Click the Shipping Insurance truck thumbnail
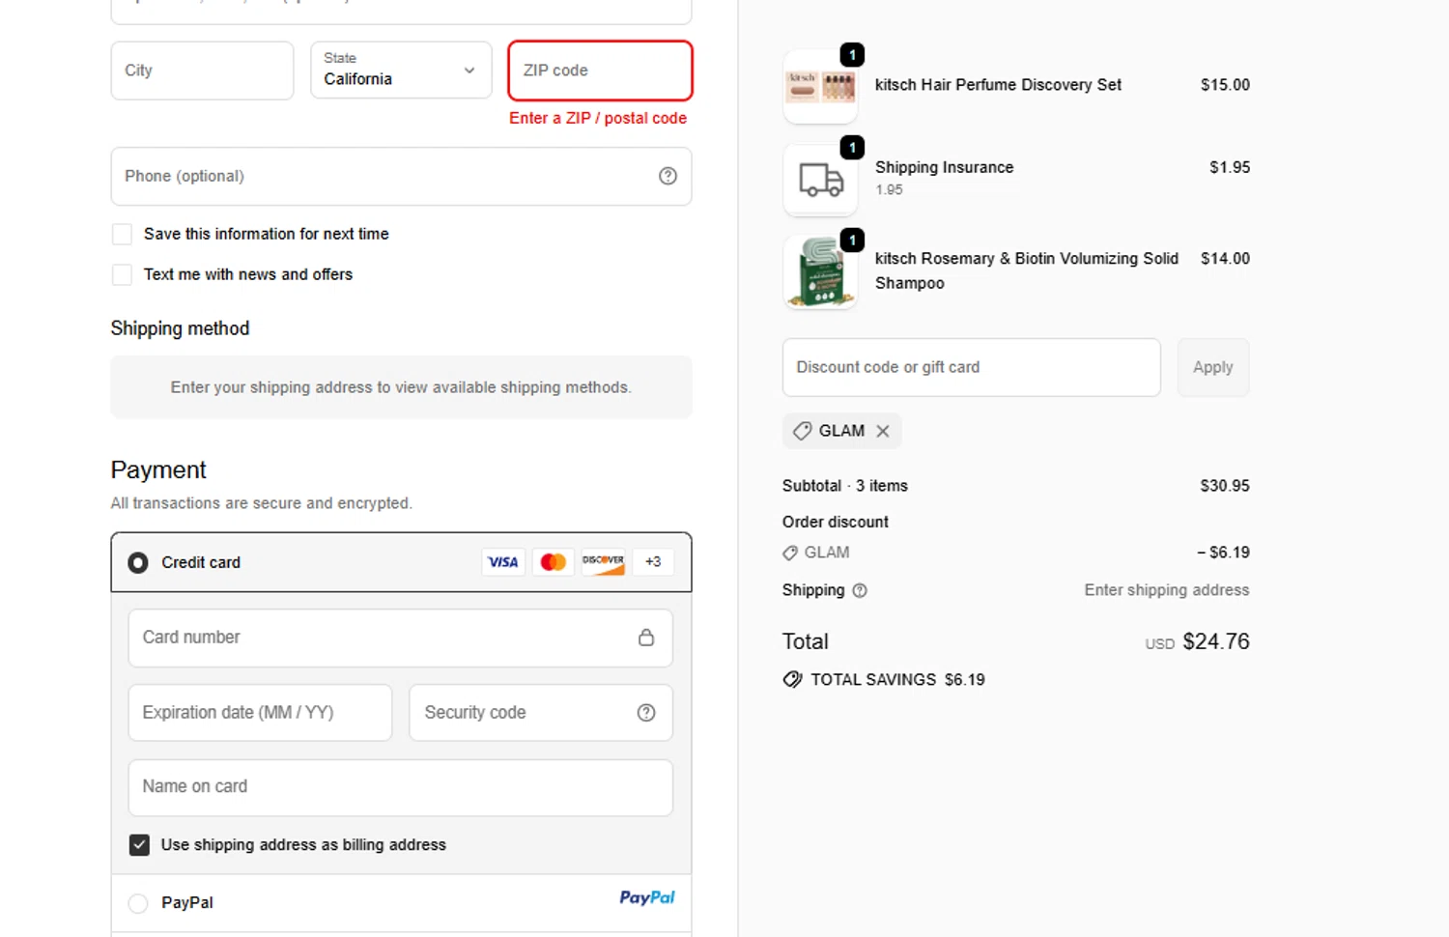The width and height of the screenshot is (1449, 937). (x=820, y=180)
